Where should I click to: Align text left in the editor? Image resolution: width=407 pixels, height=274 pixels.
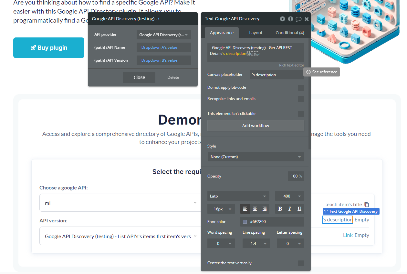point(245,209)
